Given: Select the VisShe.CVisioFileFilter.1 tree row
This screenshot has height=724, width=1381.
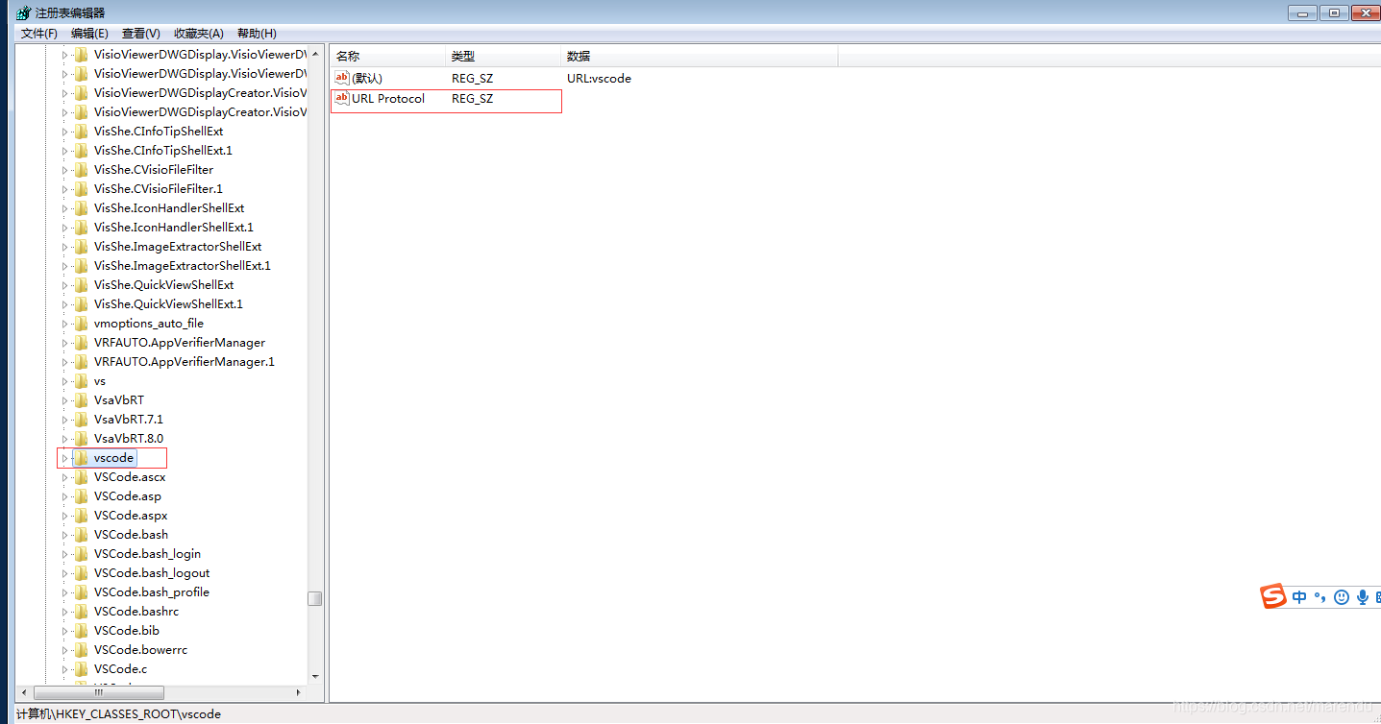Looking at the screenshot, I should coord(159,189).
